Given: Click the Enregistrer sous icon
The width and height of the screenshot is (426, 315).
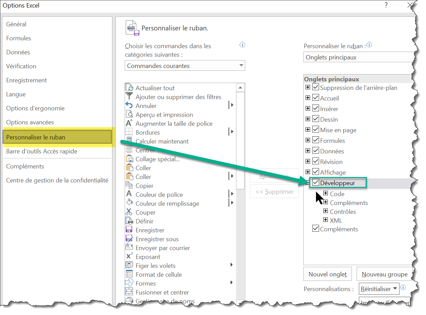Looking at the screenshot, I should pyautogui.click(x=129, y=239).
